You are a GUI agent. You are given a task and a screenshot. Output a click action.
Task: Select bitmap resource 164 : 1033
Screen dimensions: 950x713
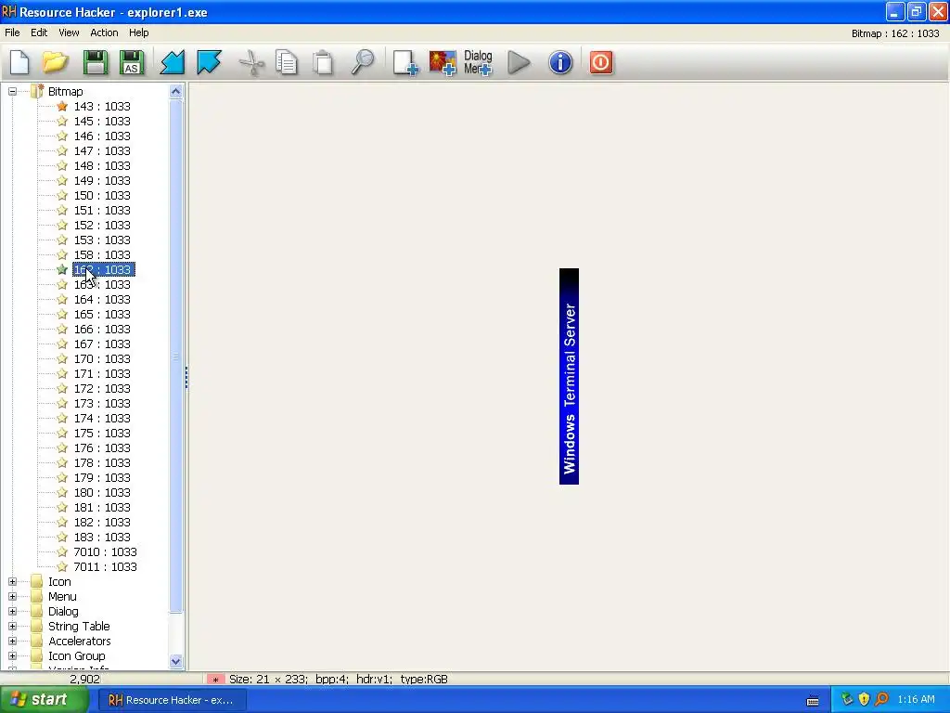[x=102, y=300]
